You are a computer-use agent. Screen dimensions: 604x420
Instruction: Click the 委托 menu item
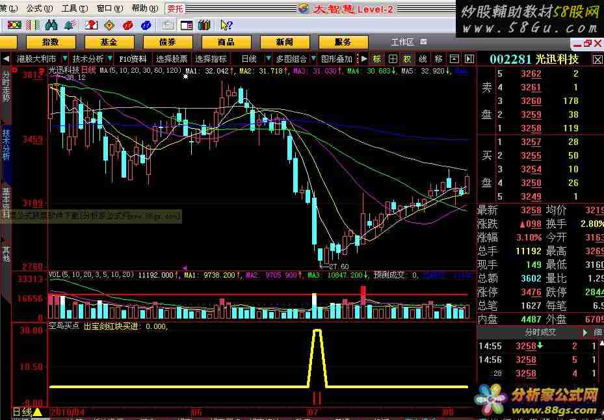[x=176, y=8]
